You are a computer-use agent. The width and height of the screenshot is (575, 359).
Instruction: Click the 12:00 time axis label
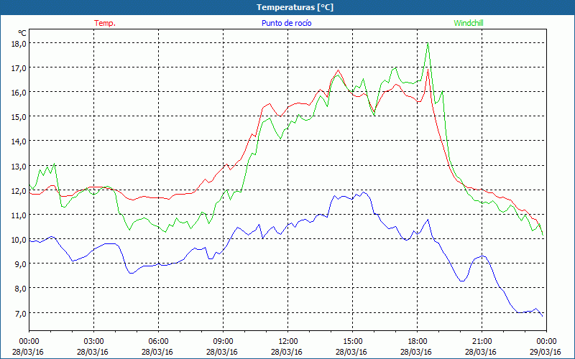(288, 342)
